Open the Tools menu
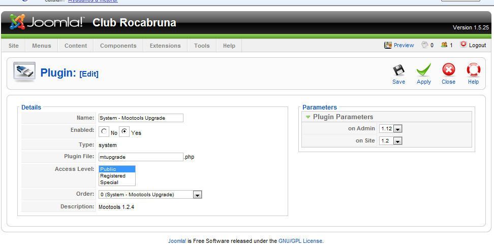Viewport: 494px width, 251px height. [x=202, y=46]
